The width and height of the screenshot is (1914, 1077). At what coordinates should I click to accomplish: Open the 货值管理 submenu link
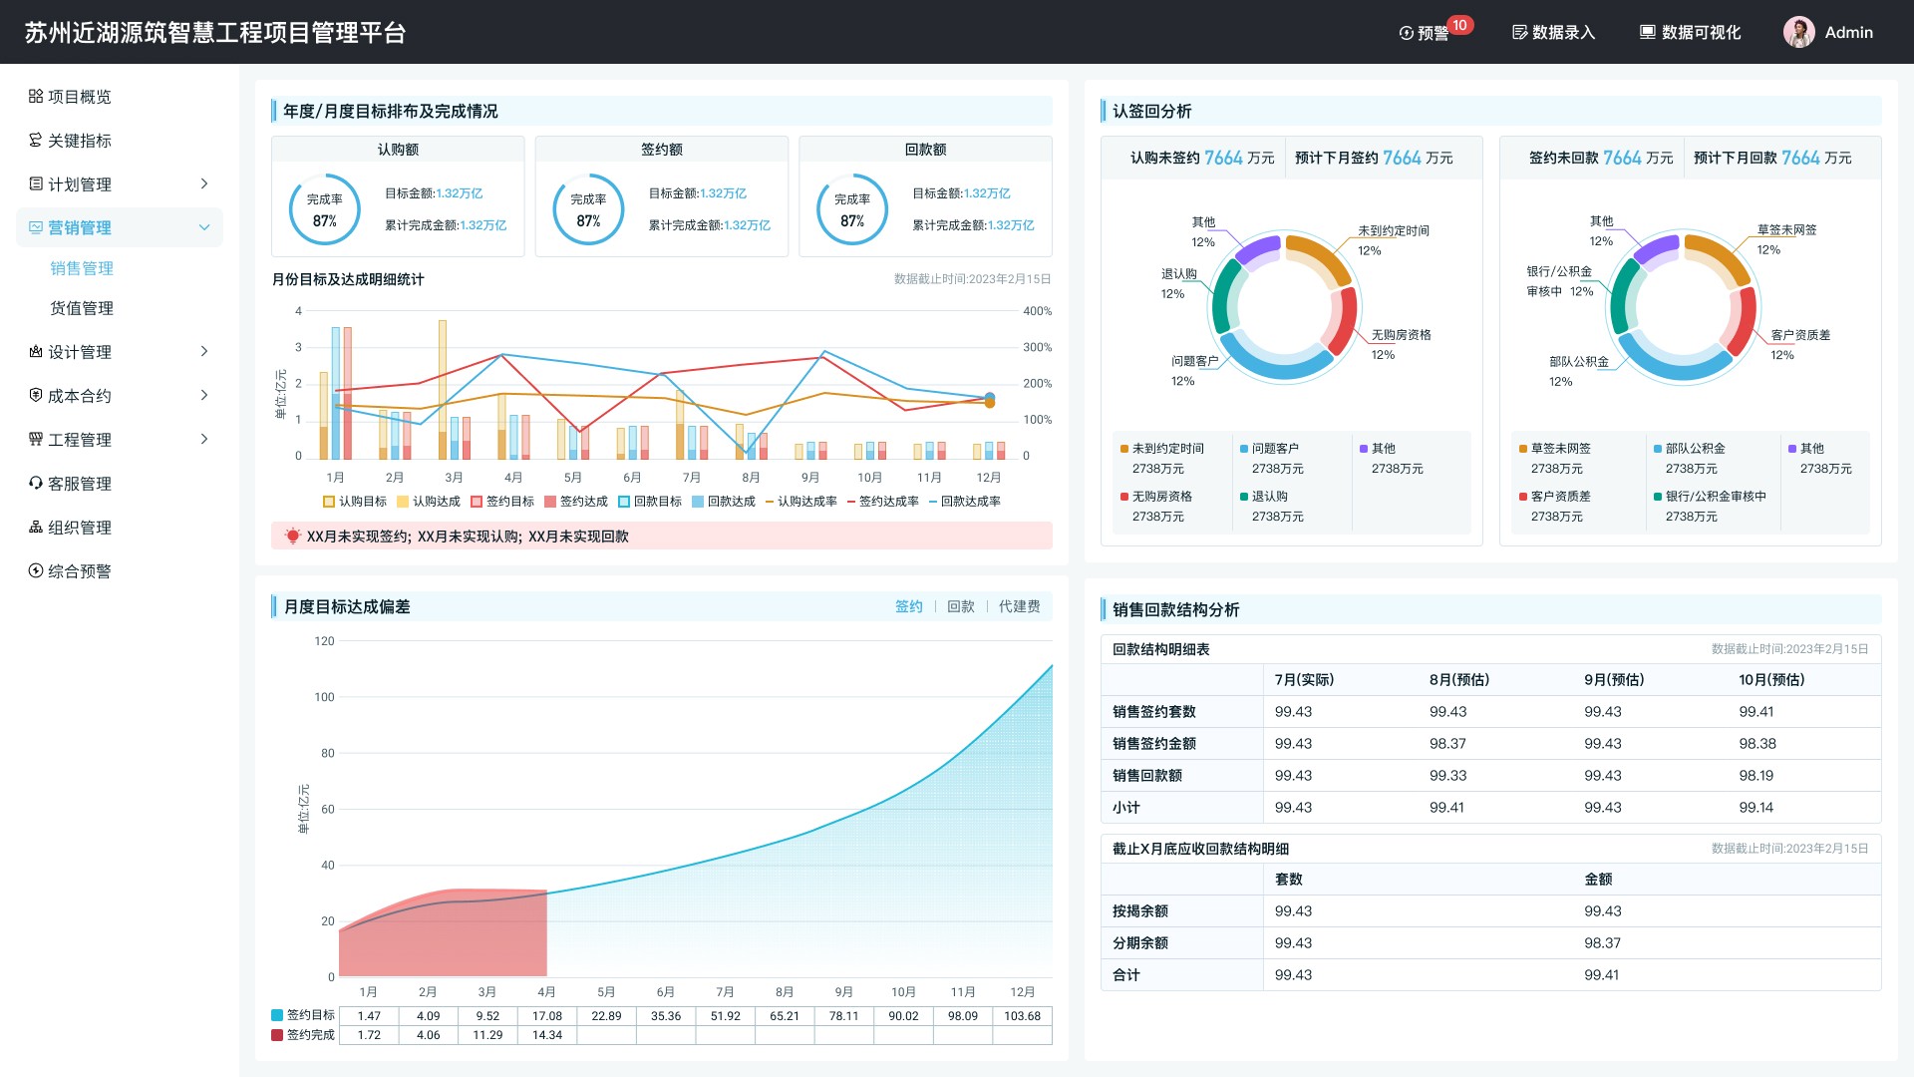click(82, 308)
